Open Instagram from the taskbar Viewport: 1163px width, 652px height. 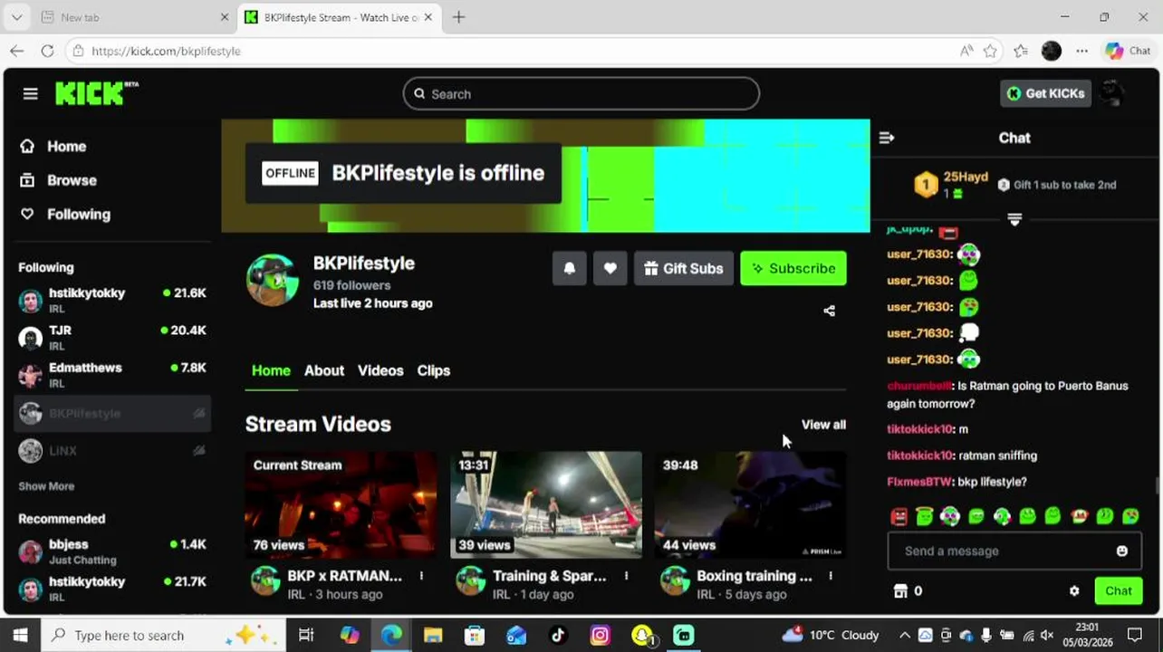pyautogui.click(x=600, y=635)
